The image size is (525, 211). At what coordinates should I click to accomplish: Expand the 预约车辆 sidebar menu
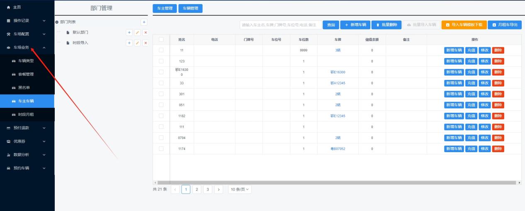[27, 168]
